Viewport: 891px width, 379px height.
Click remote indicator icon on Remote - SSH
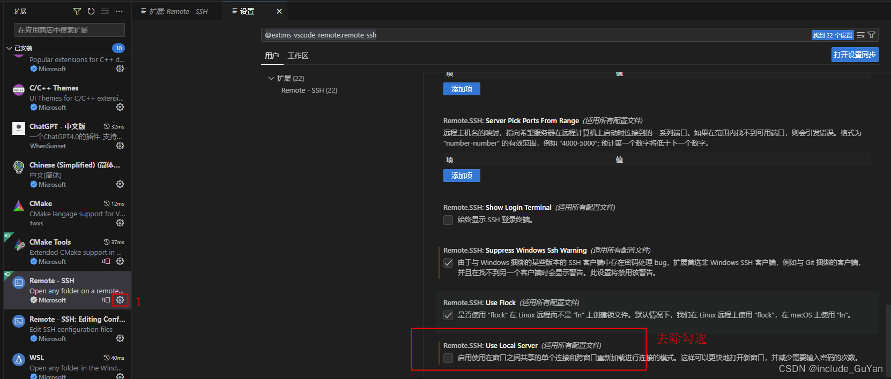106,300
